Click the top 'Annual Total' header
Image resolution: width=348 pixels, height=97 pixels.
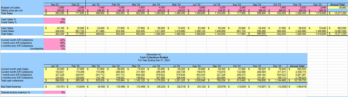(x=337, y=5)
